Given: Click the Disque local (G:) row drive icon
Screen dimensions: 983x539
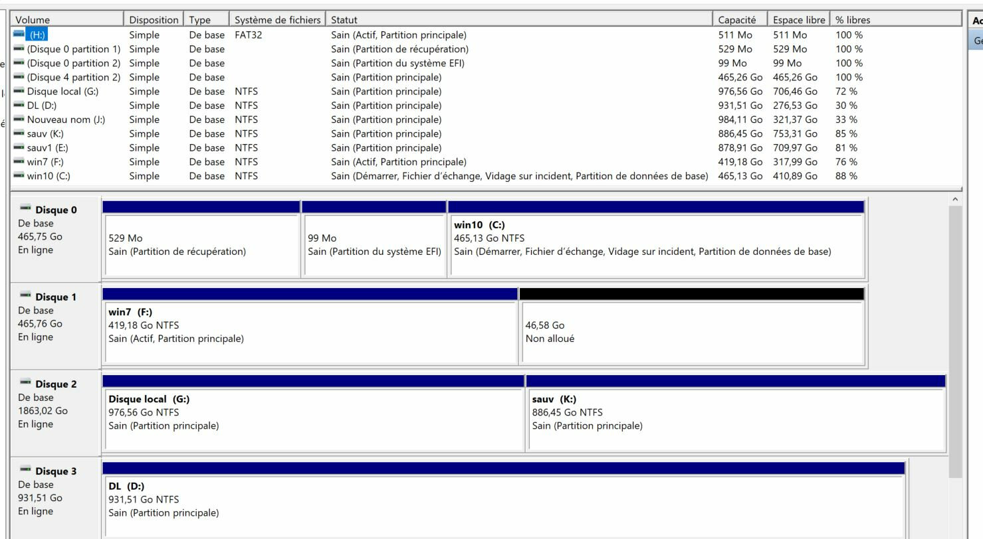Looking at the screenshot, I should click(19, 91).
